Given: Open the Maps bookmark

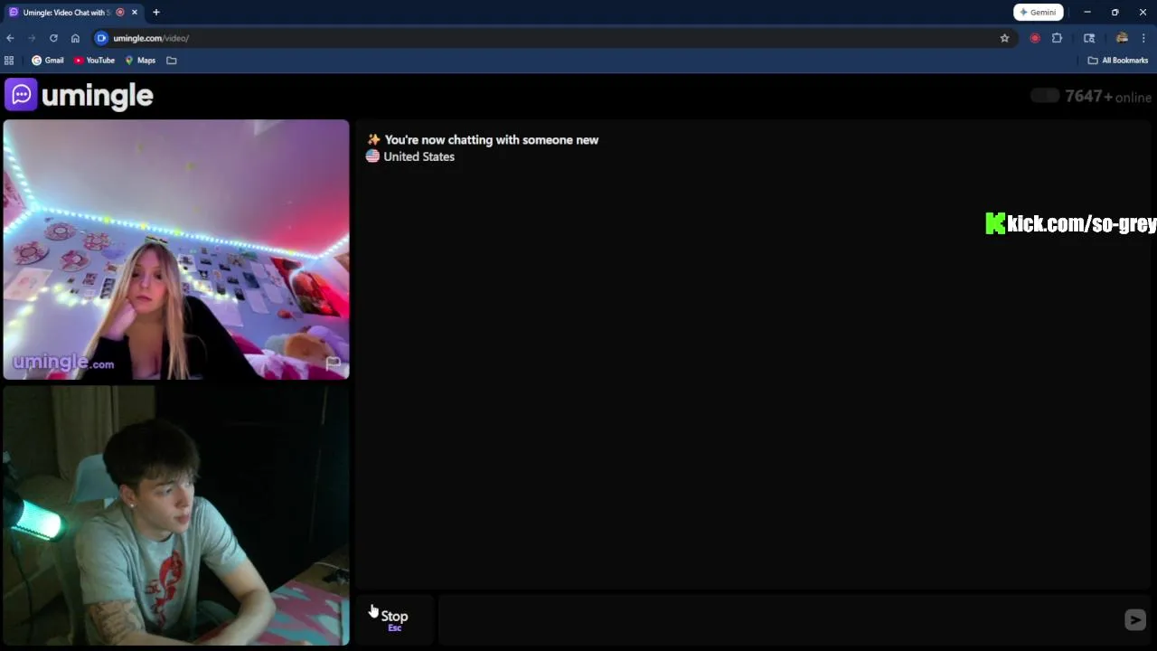Looking at the screenshot, I should click(140, 61).
